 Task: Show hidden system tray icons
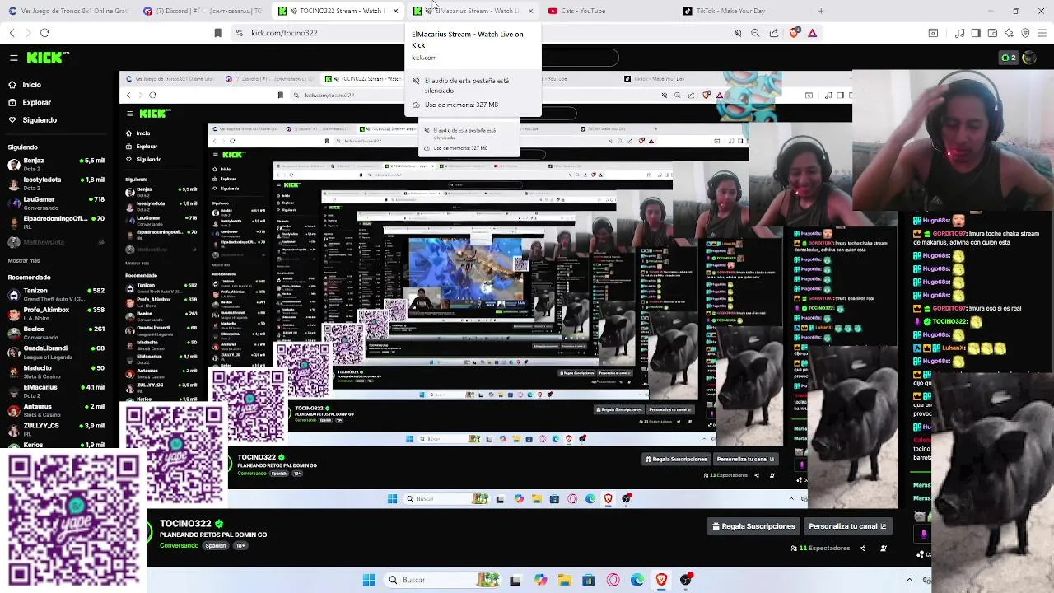tap(909, 580)
